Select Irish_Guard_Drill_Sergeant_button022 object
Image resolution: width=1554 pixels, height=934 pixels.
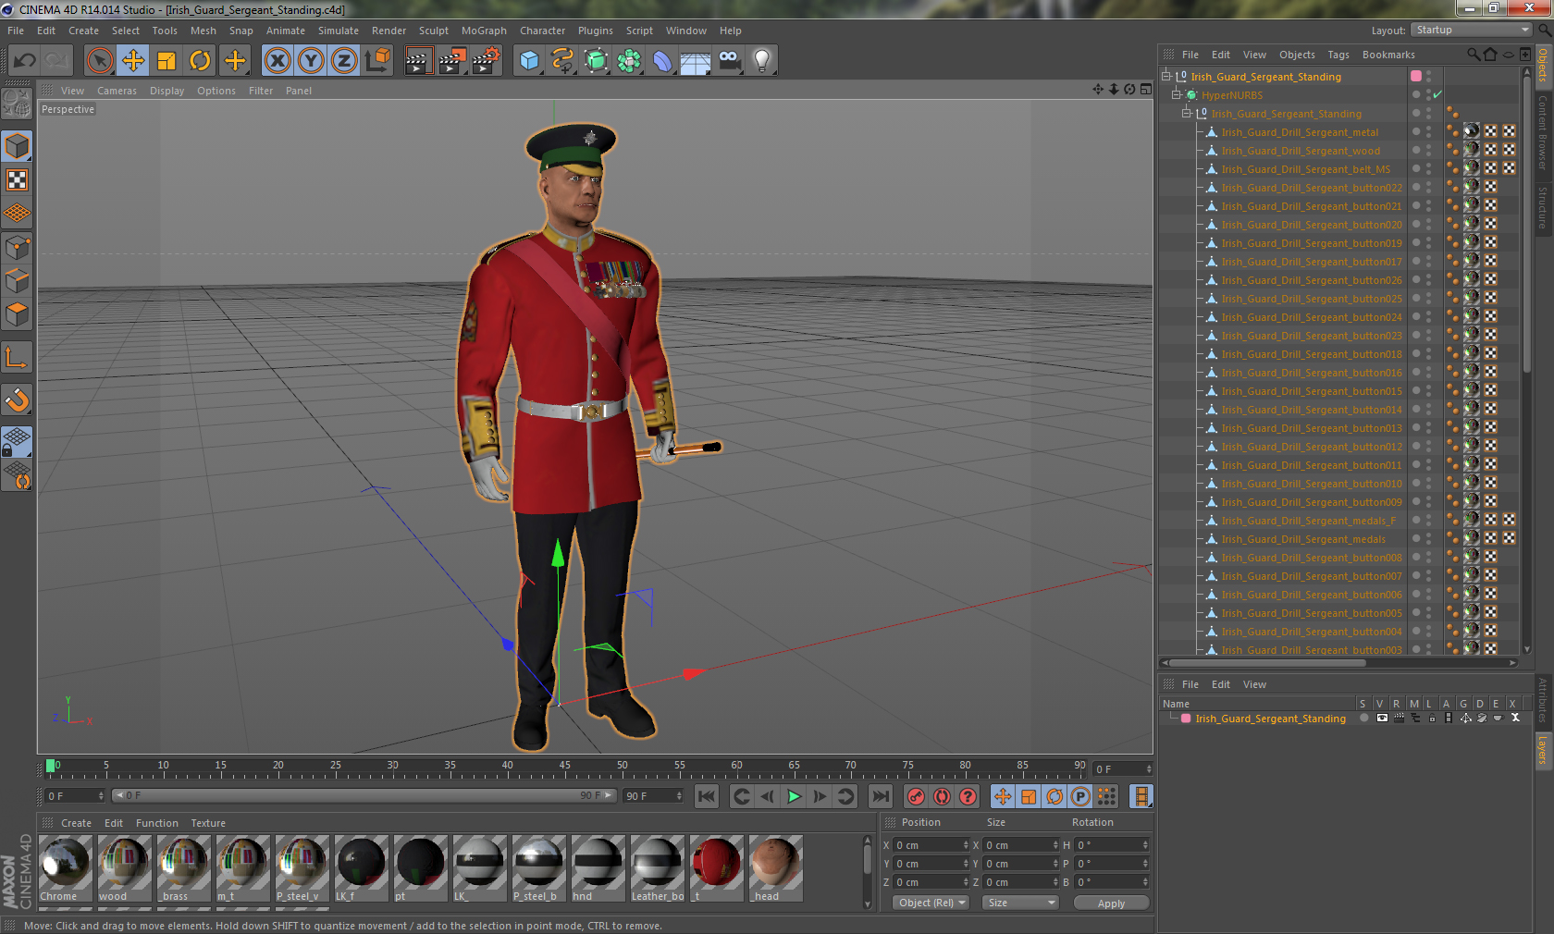1311,188
